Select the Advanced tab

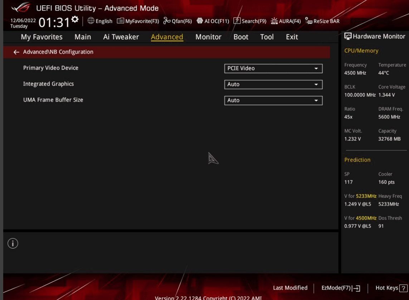click(x=167, y=37)
